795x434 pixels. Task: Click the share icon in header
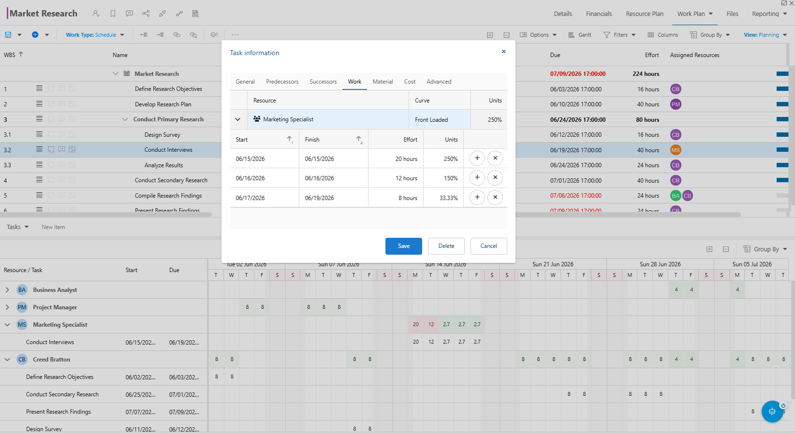click(146, 14)
